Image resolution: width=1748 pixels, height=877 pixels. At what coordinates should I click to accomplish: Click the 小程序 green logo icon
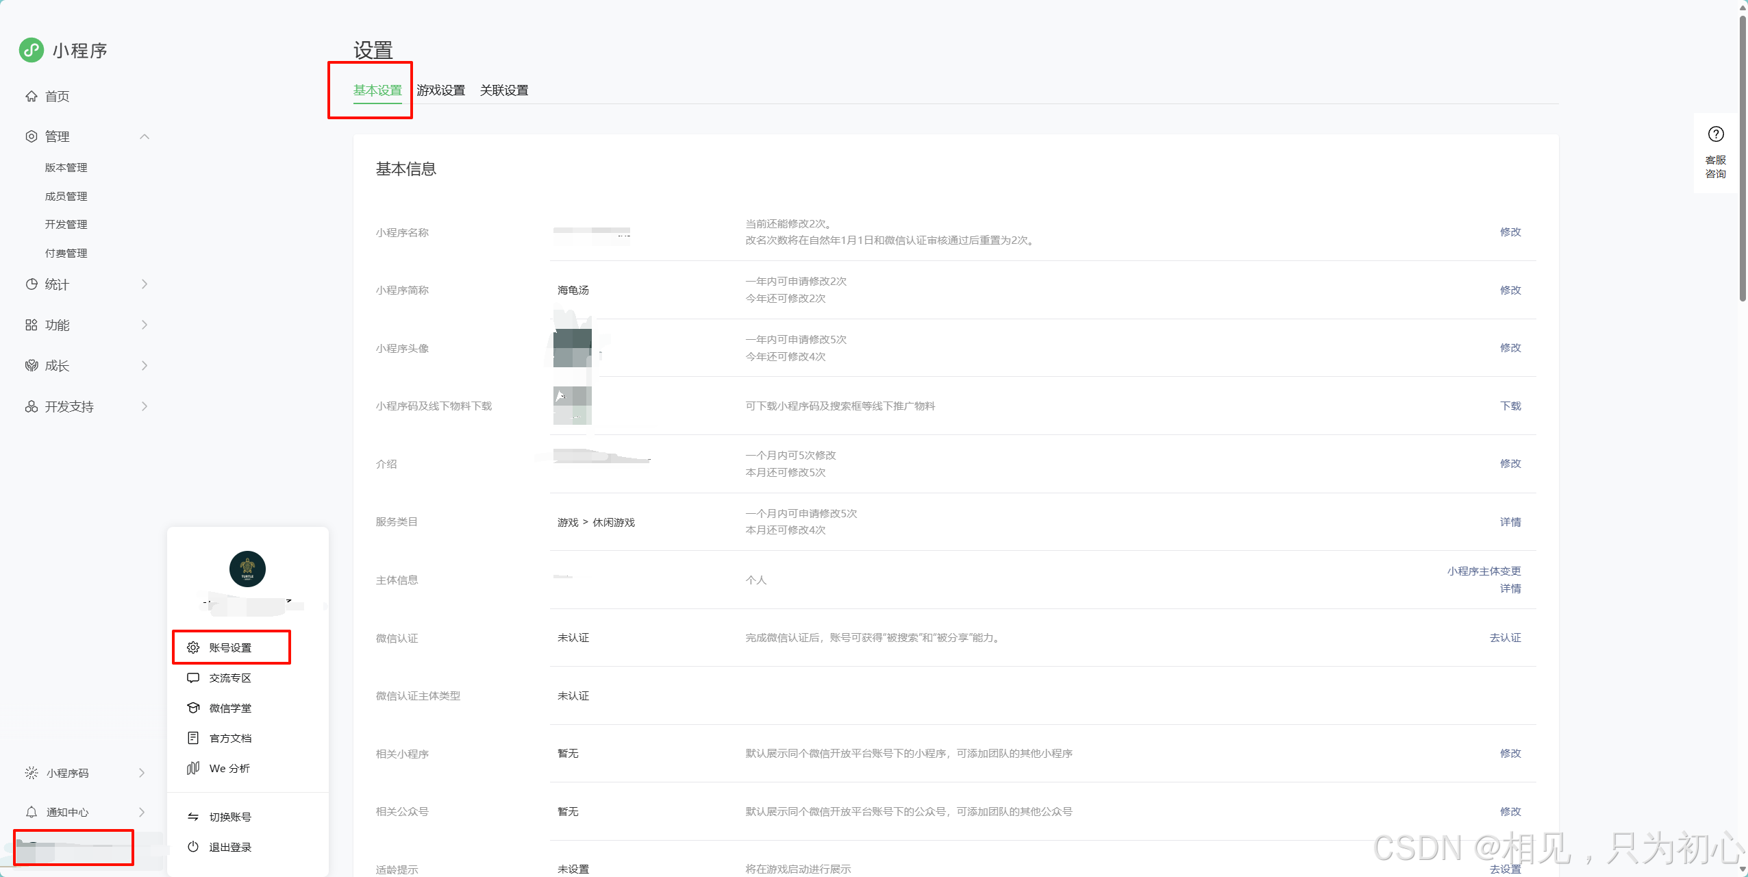(x=32, y=50)
